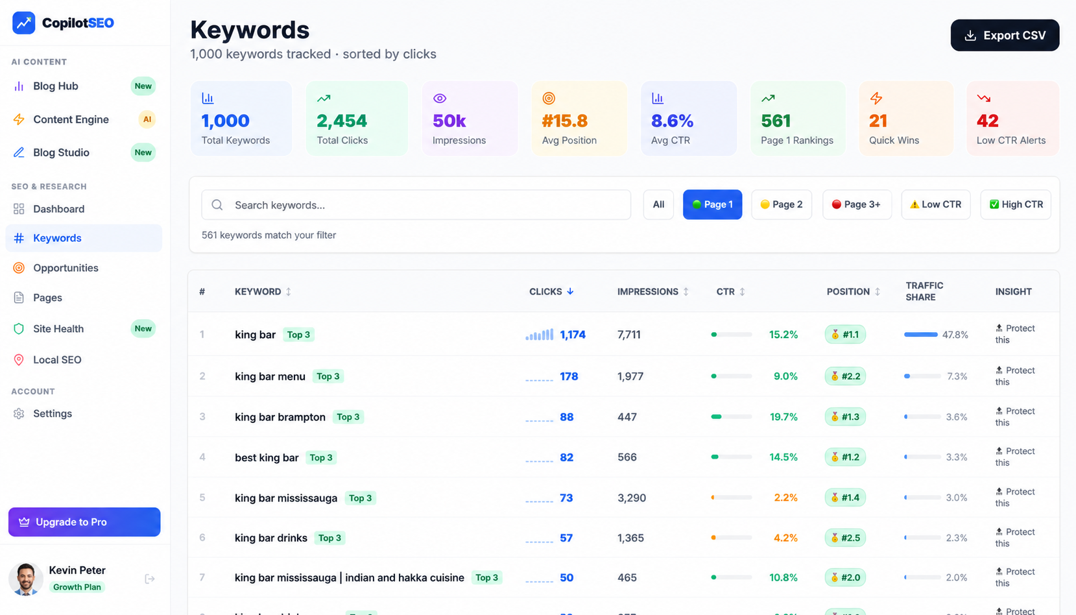
Task: Click the Avg CTR bar chart icon
Action: (x=658, y=99)
